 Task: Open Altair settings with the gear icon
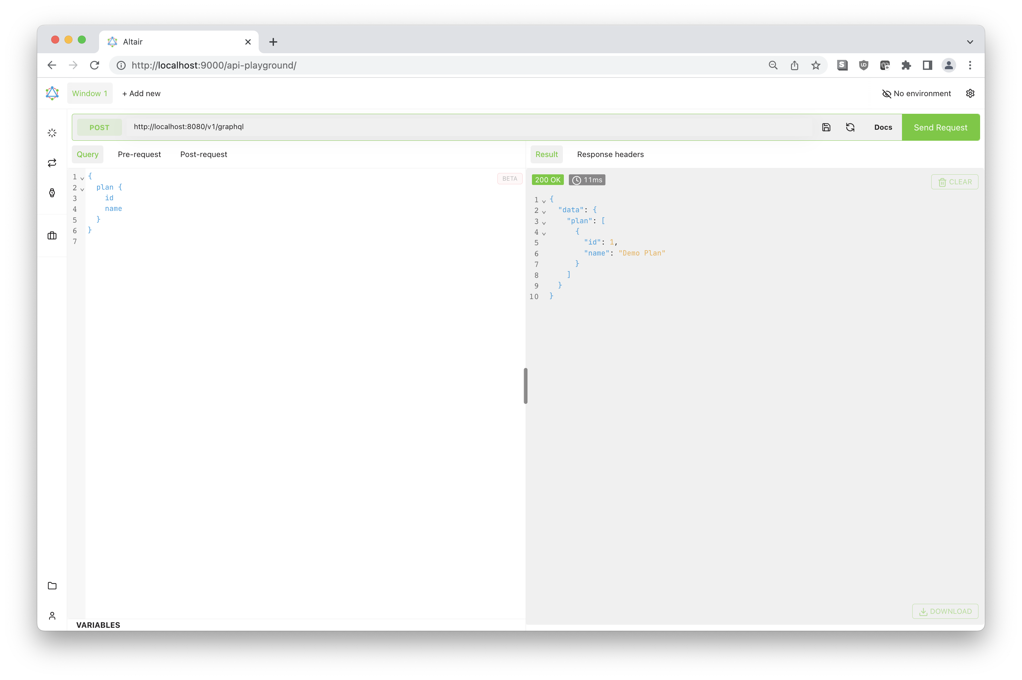click(970, 93)
